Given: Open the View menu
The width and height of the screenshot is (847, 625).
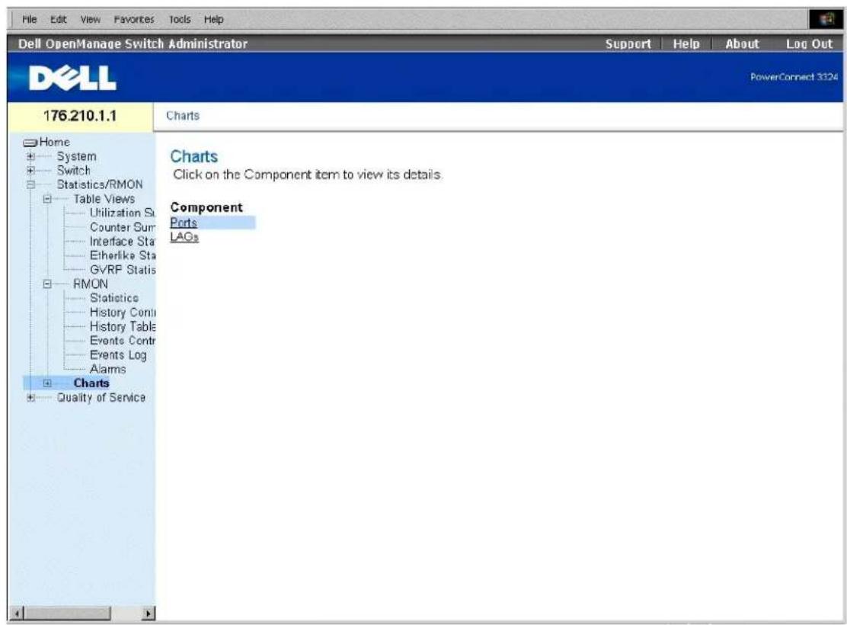Looking at the screenshot, I should tap(90, 20).
